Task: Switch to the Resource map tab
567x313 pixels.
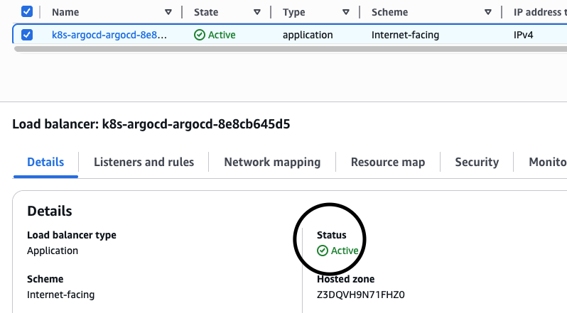Action: click(388, 162)
